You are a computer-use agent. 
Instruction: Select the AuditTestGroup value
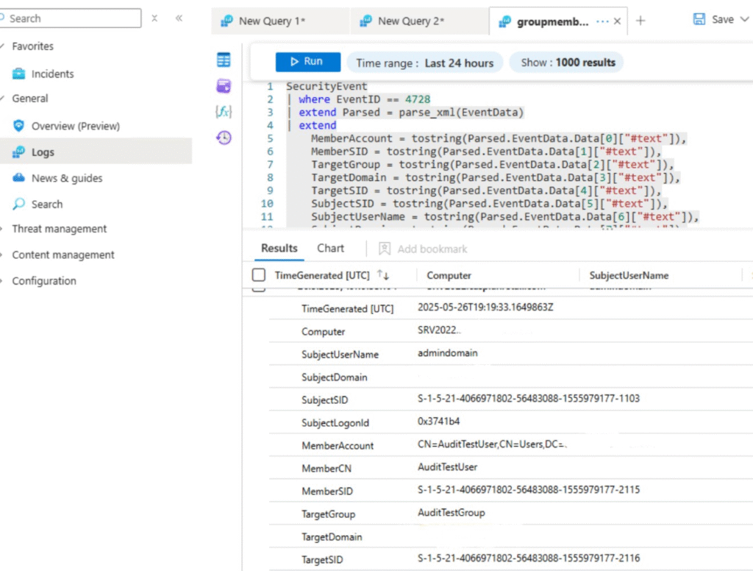pyautogui.click(x=451, y=512)
